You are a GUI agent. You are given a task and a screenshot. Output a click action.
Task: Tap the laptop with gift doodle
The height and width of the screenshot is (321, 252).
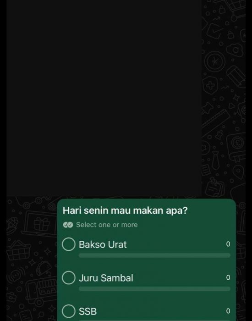[40, 224]
